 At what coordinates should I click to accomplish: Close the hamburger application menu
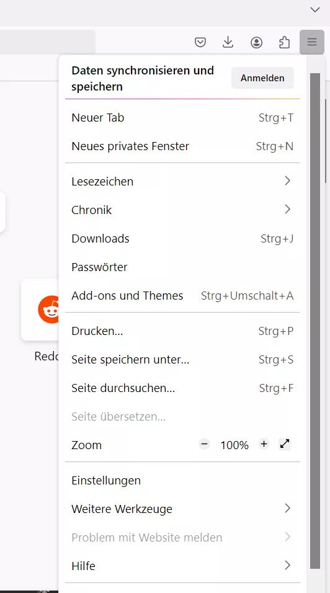[312, 42]
